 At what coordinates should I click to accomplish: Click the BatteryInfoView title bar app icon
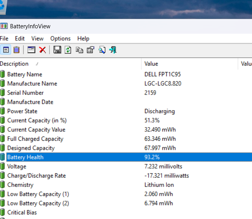click(x=4, y=26)
